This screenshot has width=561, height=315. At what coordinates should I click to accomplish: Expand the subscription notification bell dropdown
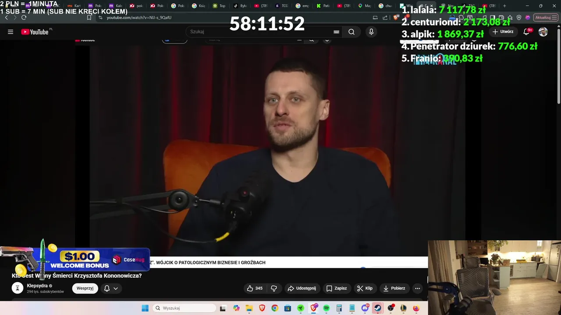point(111,288)
